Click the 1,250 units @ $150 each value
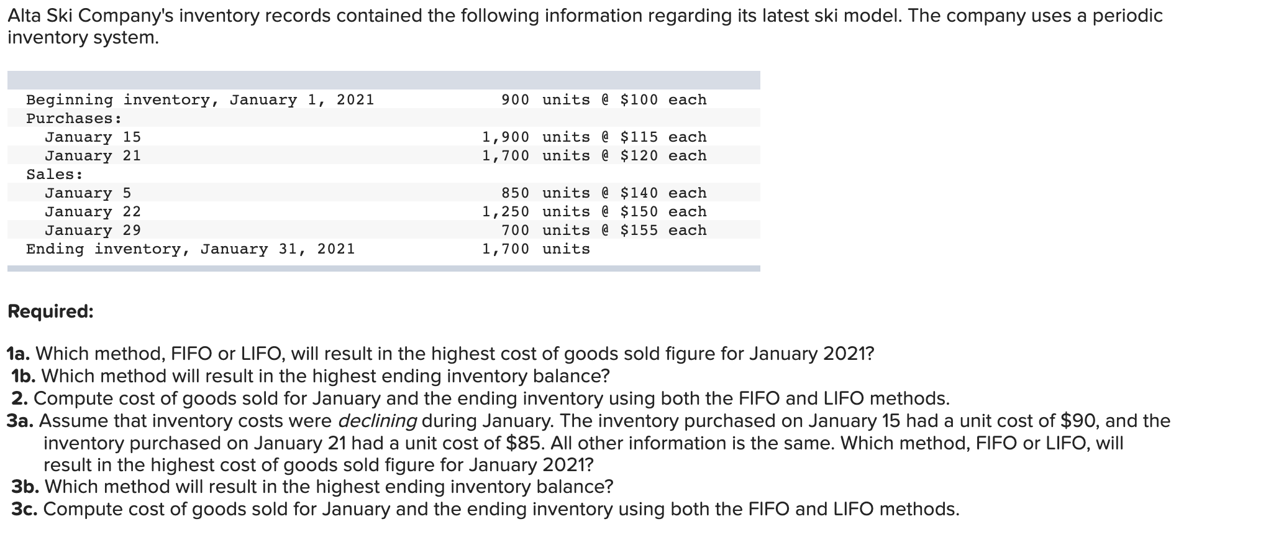Image resolution: width=1271 pixels, height=542 pixels. tap(594, 211)
